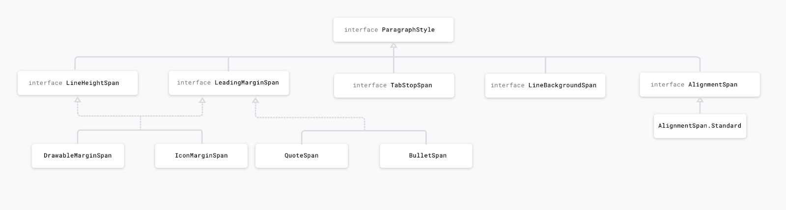Click the solid arrowhead beneath AlignmentSpan interface
The height and width of the screenshot is (210, 786).
[x=700, y=100]
